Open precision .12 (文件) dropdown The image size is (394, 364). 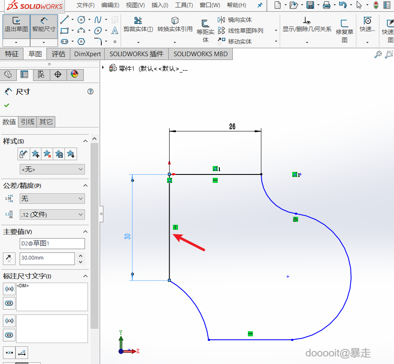tap(52, 214)
